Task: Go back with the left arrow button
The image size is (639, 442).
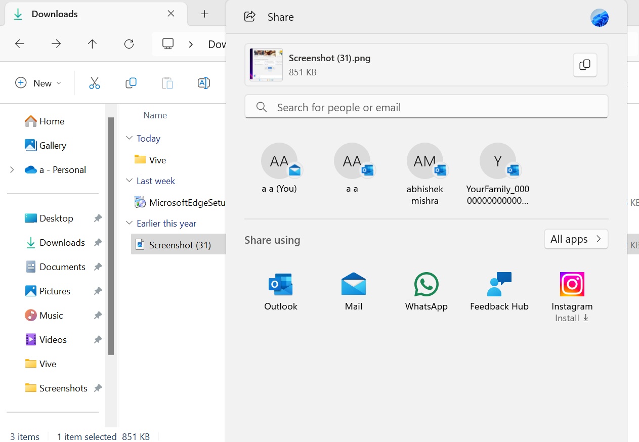Action: pos(20,44)
